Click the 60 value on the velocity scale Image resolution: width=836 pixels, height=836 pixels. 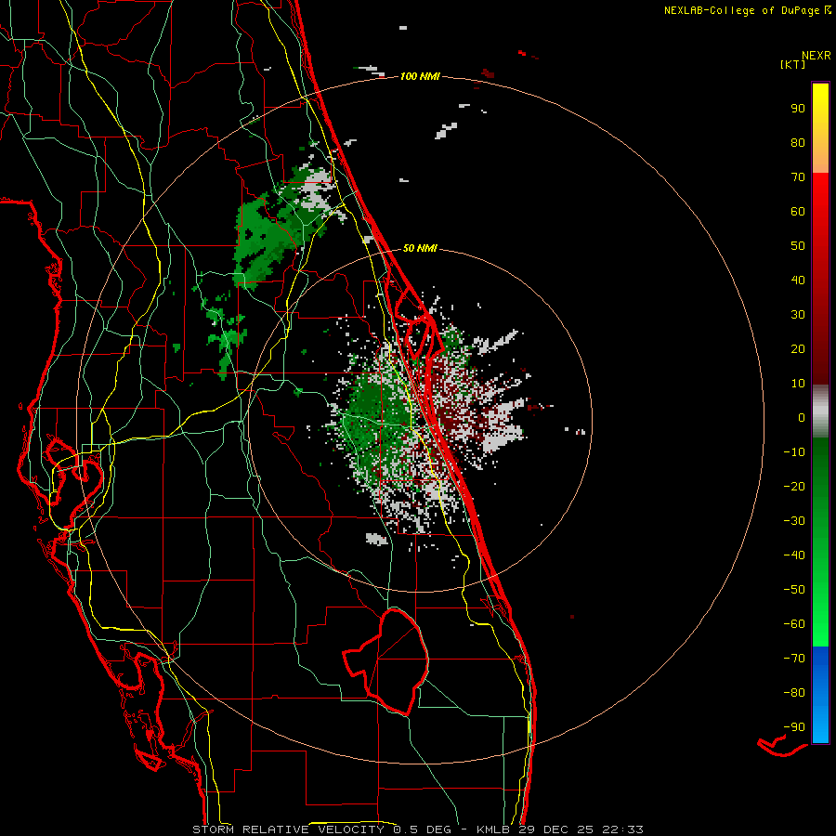[798, 211]
